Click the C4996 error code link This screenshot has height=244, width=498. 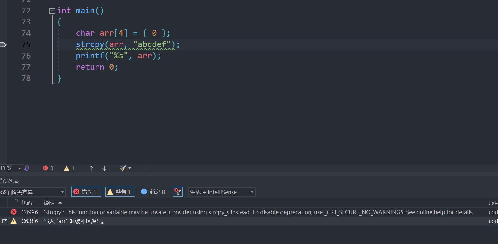30,212
